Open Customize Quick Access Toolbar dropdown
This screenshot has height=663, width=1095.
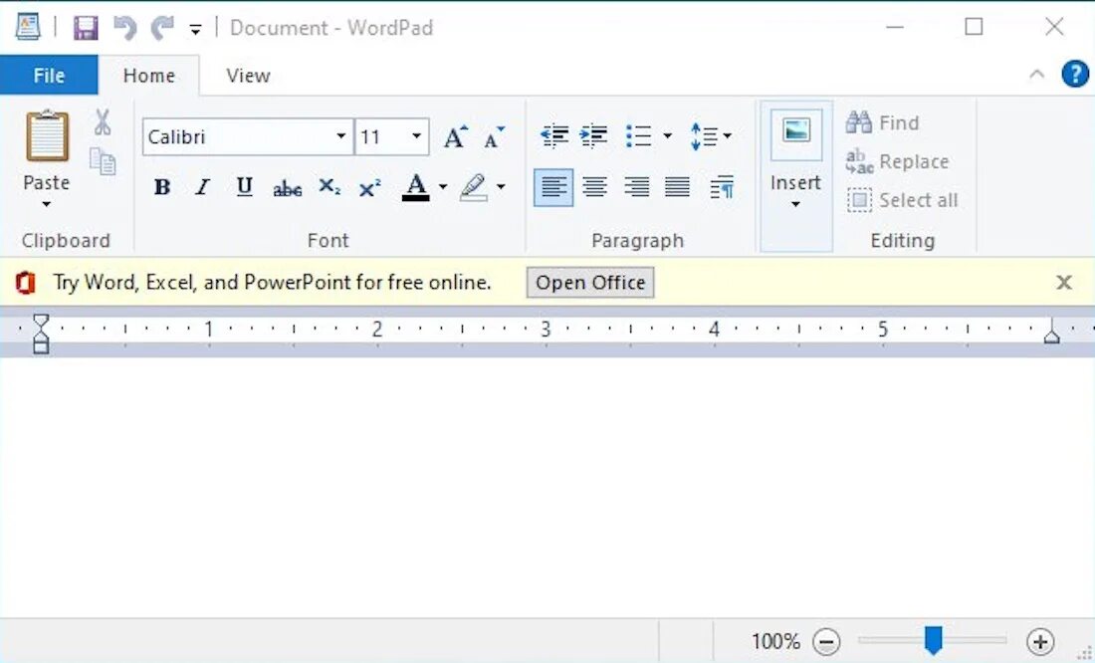click(x=195, y=29)
